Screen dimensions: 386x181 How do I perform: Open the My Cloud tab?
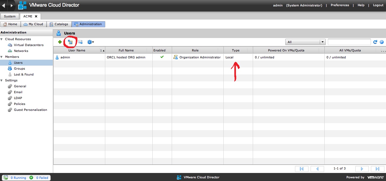tap(34, 24)
